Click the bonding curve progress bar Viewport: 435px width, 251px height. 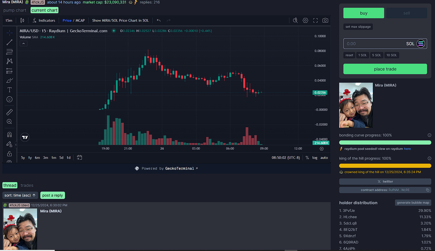coord(385,142)
